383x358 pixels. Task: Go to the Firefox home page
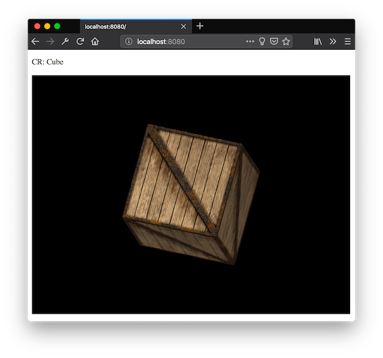click(x=95, y=41)
